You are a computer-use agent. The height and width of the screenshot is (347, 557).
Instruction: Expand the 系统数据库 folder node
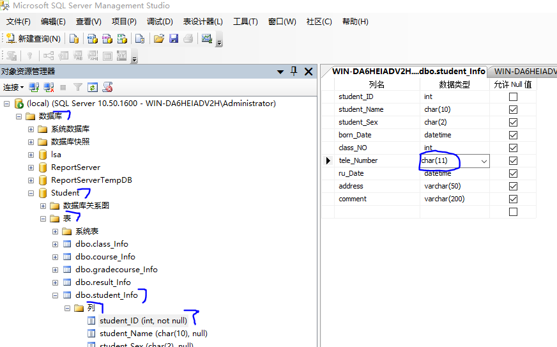(x=31, y=130)
